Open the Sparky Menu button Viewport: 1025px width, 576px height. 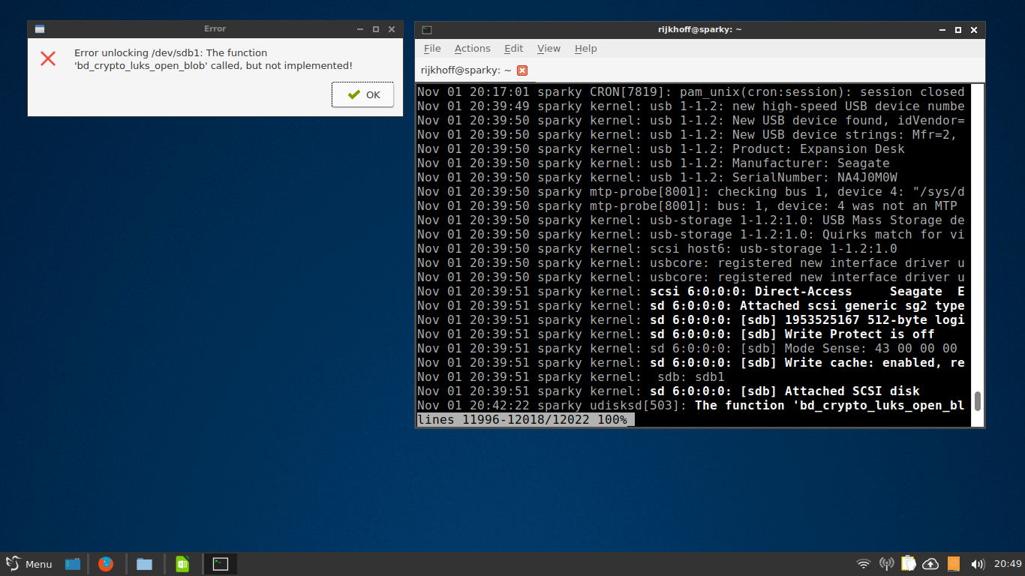point(29,564)
